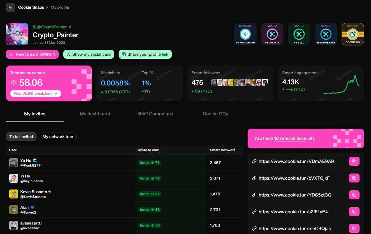Open the $KAITO #6 Mindshare badge
Viewport: 371px width, 234px height.
326,34
